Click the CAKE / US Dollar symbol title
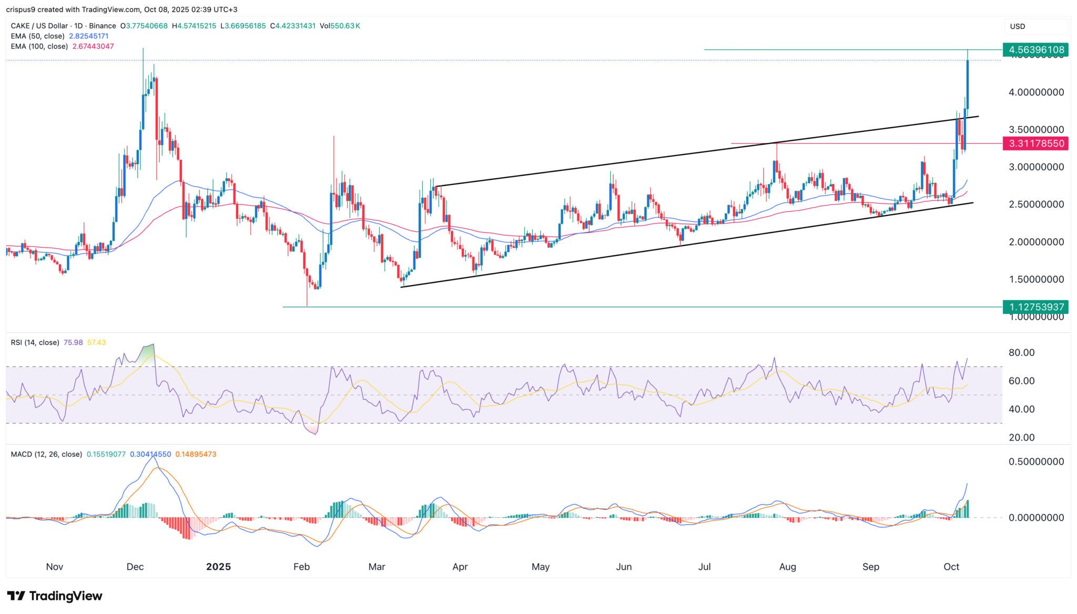This screenshot has width=1077, height=614. (43, 26)
